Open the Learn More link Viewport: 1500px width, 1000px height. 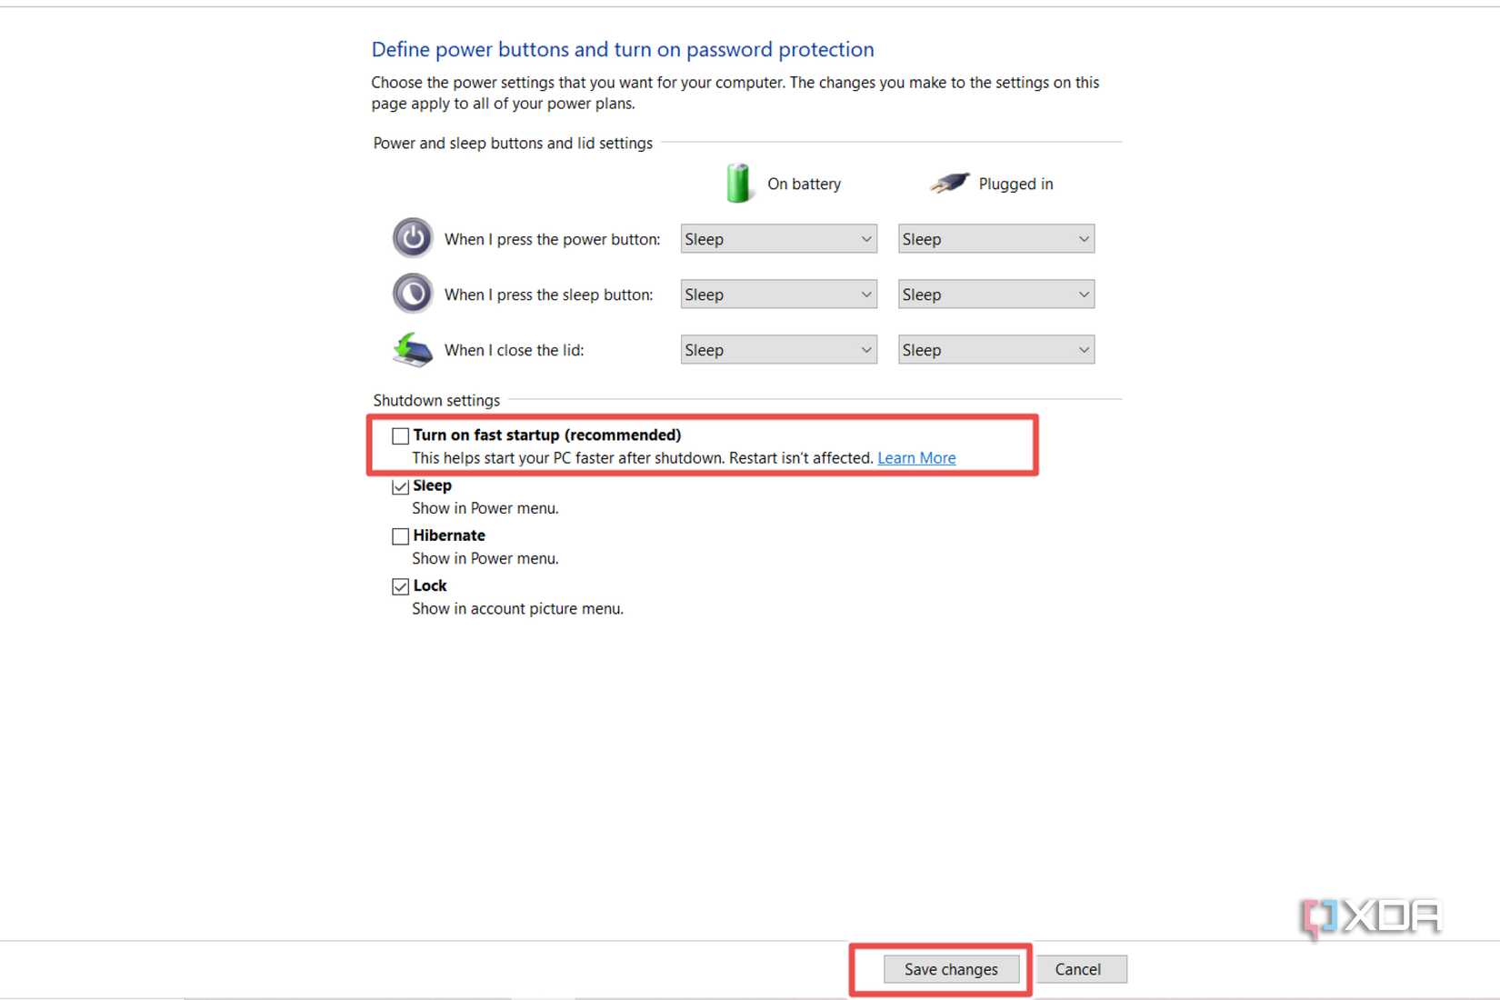click(x=916, y=458)
